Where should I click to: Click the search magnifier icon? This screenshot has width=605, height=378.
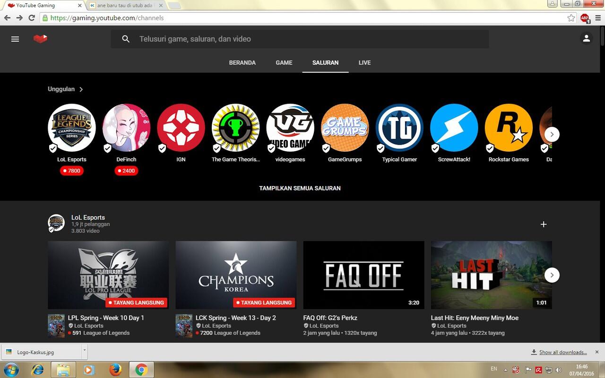(x=126, y=39)
